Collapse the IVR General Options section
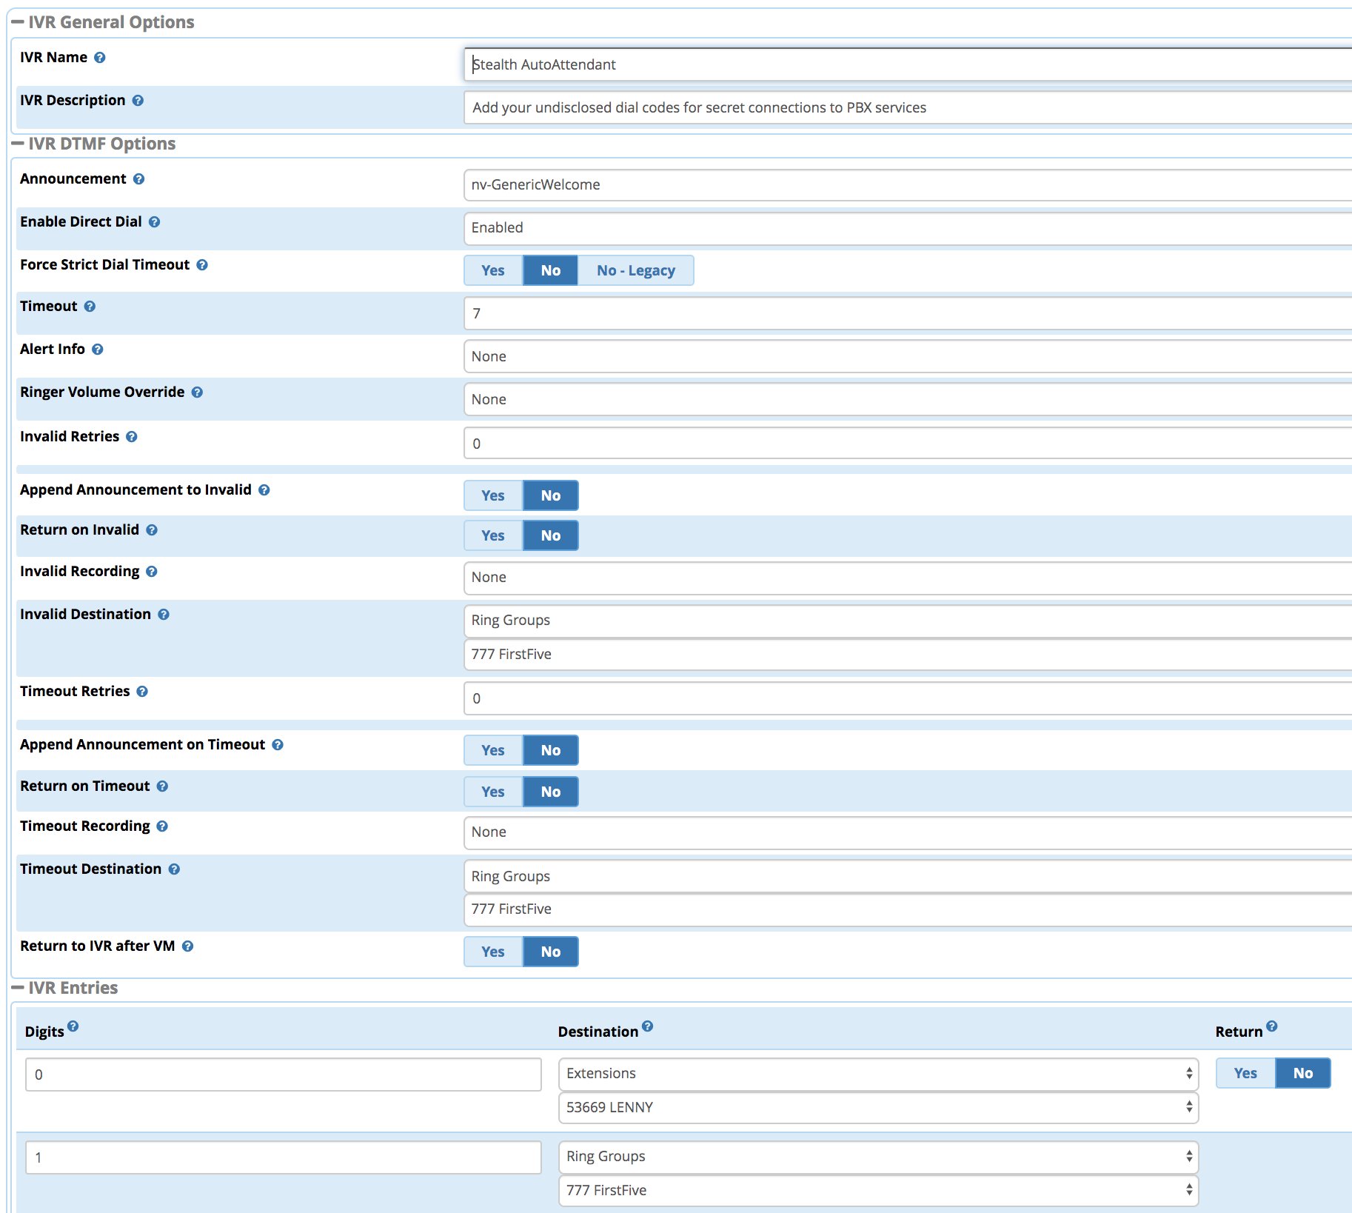The width and height of the screenshot is (1352, 1213). coord(18,21)
